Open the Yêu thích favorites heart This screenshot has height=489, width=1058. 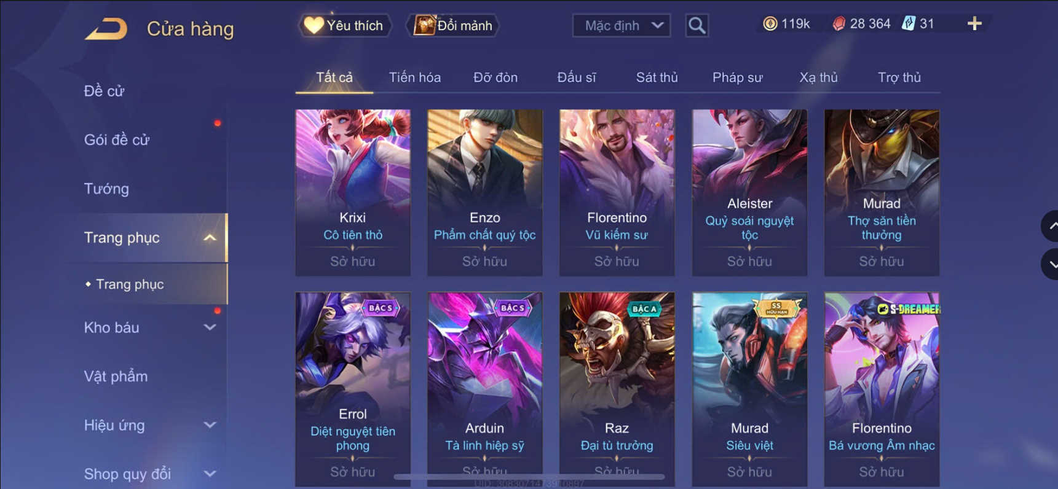click(x=344, y=25)
